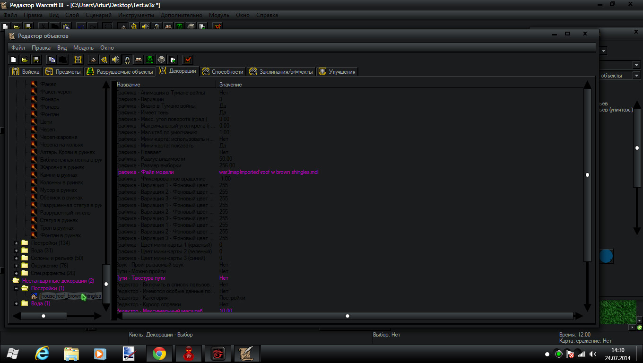Click the tree panel horizontal scrollbar thumb
The height and width of the screenshot is (363, 643).
(x=43, y=316)
